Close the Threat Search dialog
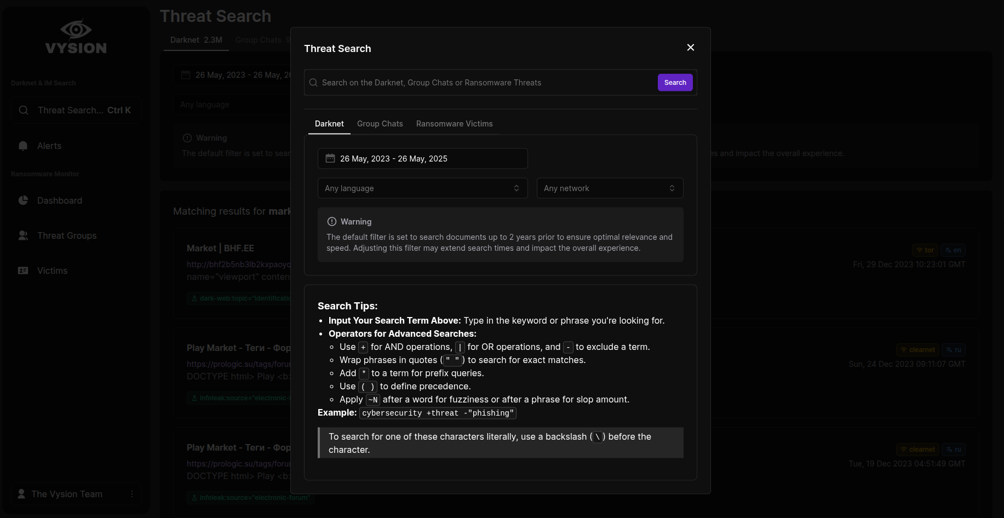This screenshot has height=518, width=1004. coord(690,48)
